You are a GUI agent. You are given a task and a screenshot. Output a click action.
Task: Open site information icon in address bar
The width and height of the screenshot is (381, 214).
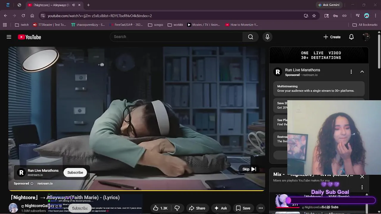[43, 16]
